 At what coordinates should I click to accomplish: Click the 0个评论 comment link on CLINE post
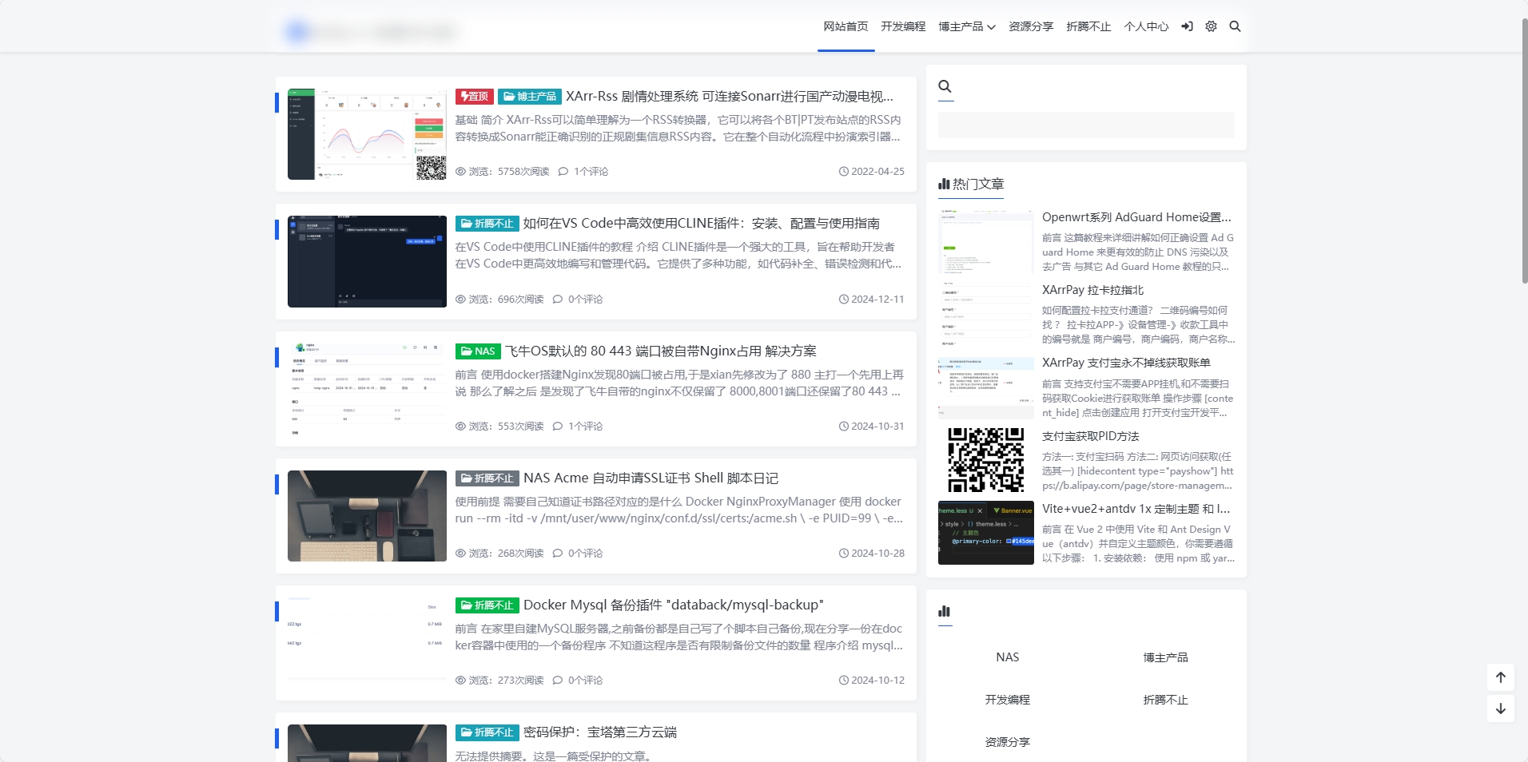click(x=578, y=300)
